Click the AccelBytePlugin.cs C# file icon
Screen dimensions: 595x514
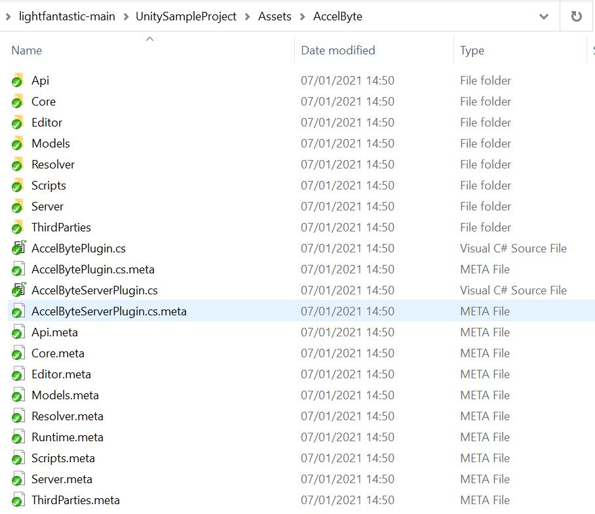click(x=18, y=248)
